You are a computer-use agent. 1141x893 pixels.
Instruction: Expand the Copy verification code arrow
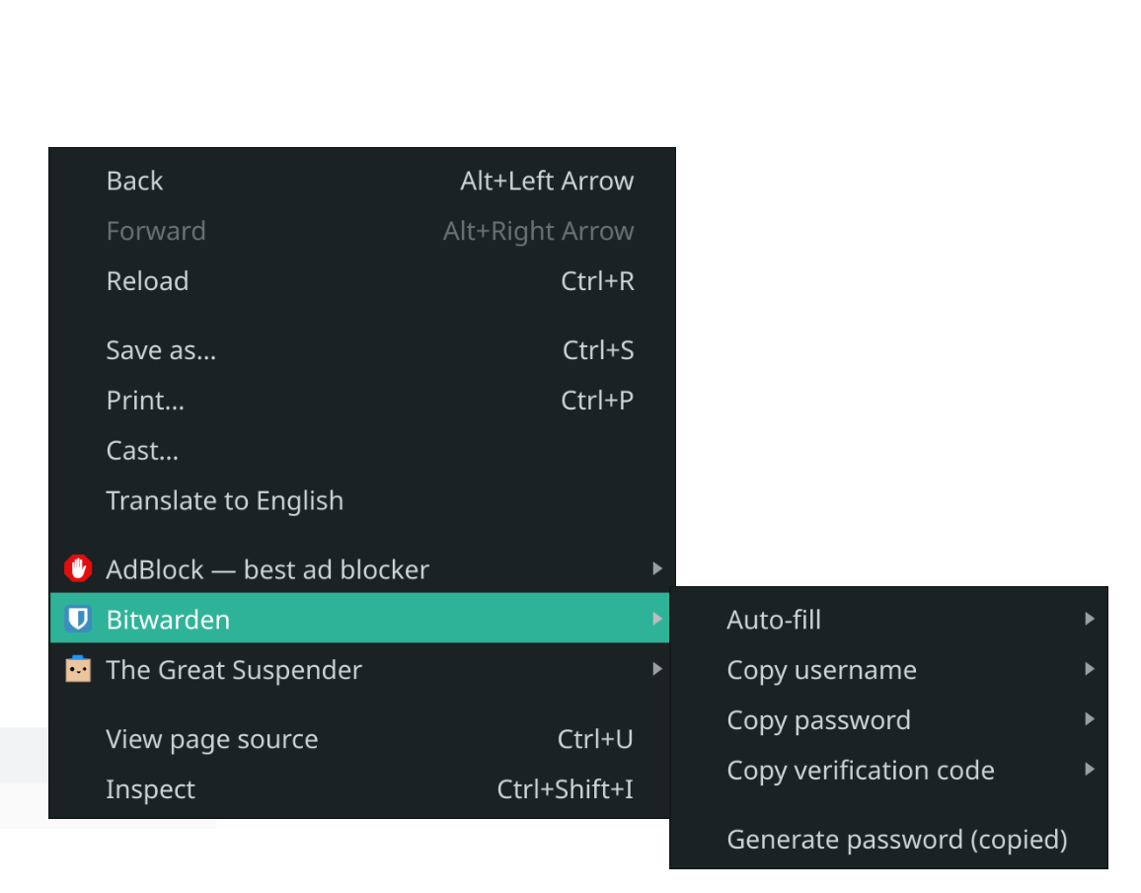tap(1090, 770)
